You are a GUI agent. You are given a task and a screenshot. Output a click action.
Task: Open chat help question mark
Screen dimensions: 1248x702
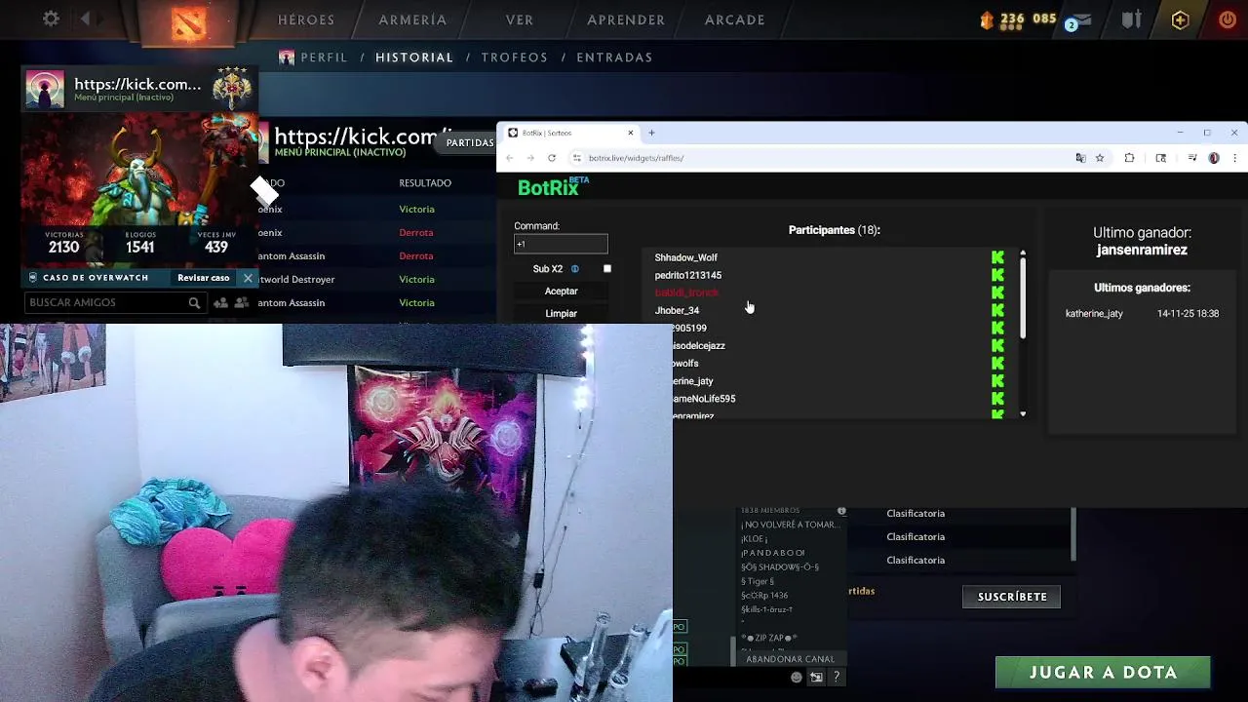point(836,678)
